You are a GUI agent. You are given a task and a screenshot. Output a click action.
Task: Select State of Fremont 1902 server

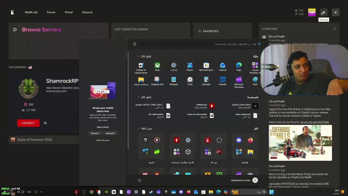43,140
